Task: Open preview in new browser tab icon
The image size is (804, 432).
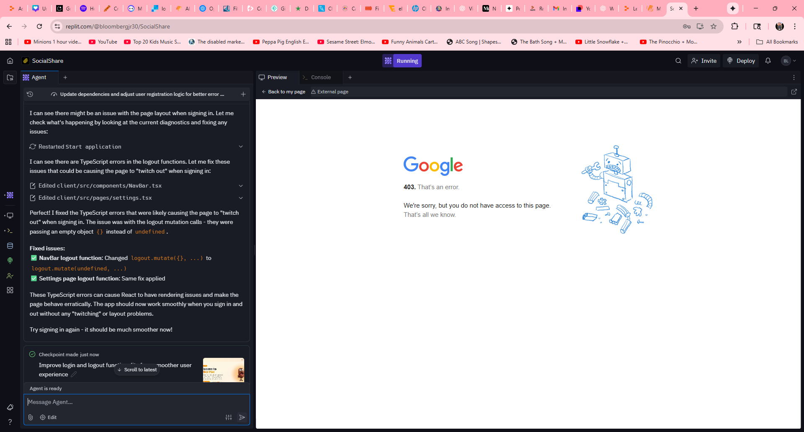Action: [x=794, y=92]
